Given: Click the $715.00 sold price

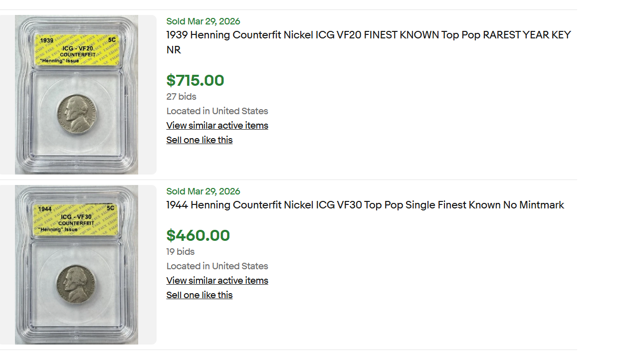Looking at the screenshot, I should click(195, 80).
